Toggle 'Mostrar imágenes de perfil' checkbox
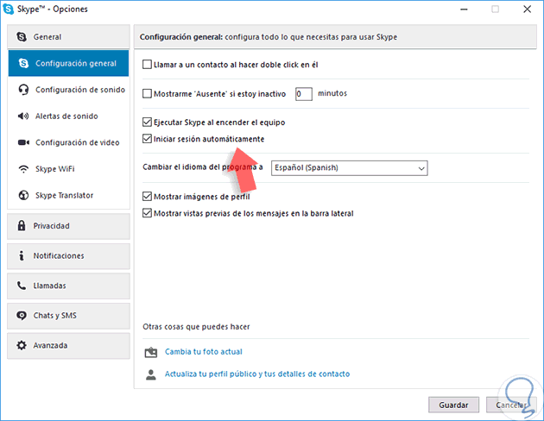This screenshot has height=421, width=544. click(147, 198)
